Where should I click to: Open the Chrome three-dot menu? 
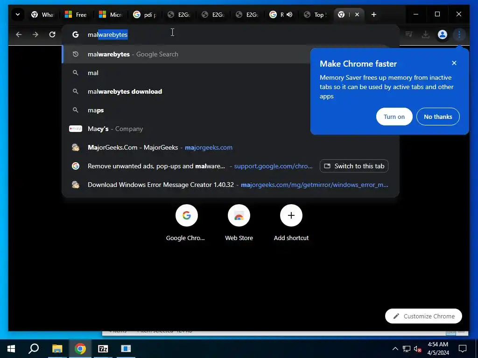(x=459, y=34)
